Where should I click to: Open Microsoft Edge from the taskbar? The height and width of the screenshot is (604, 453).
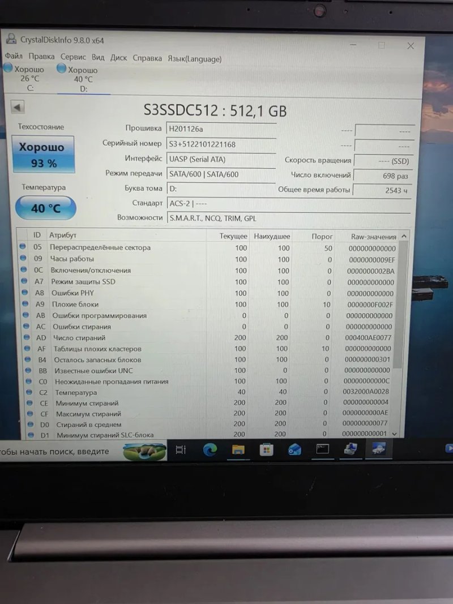[x=210, y=449]
